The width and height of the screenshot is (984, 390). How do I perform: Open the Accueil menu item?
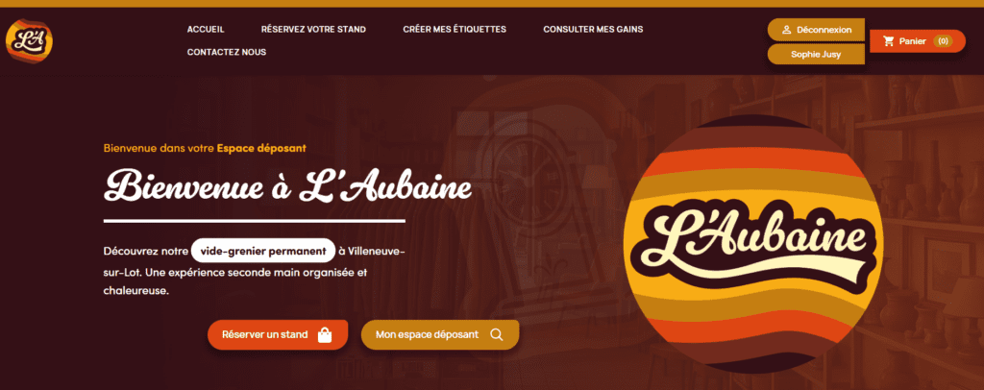206,30
